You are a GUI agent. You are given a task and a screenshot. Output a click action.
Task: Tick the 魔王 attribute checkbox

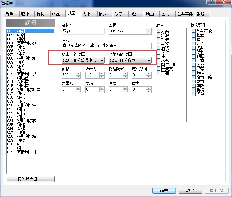(158, 56)
